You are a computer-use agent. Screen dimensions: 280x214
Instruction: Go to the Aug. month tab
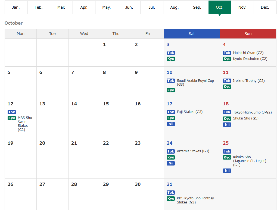[175, 7]
